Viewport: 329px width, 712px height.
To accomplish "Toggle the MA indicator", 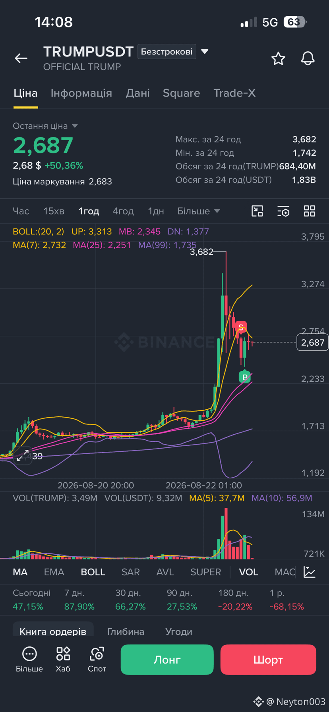I will (x=20, y=572).
